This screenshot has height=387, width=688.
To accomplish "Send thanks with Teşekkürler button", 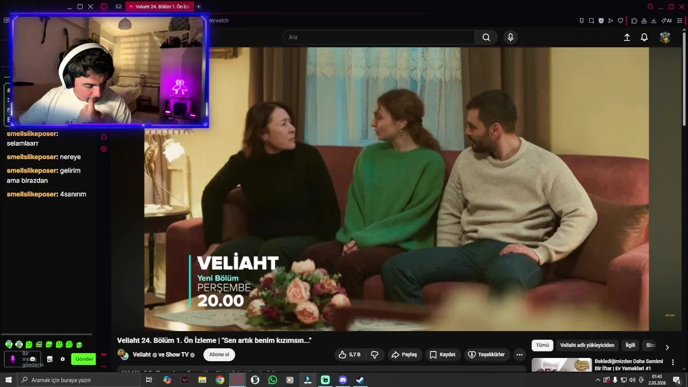I will pyautogui.click(x=486, y=354).
